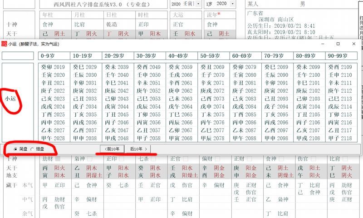Select the 庚戌 2072 entry
Viewport: 363px width, 218px height.
pos(212,91)
